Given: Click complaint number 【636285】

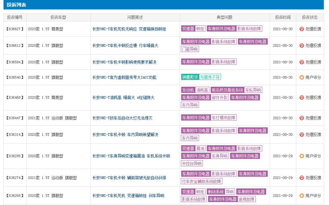Looking at the screenshot, I should pyautogui.click(x=15, y=156).
